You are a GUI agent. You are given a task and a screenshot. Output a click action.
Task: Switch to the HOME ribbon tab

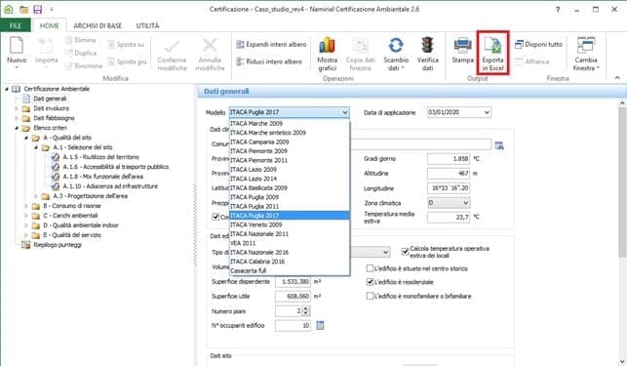50,25
